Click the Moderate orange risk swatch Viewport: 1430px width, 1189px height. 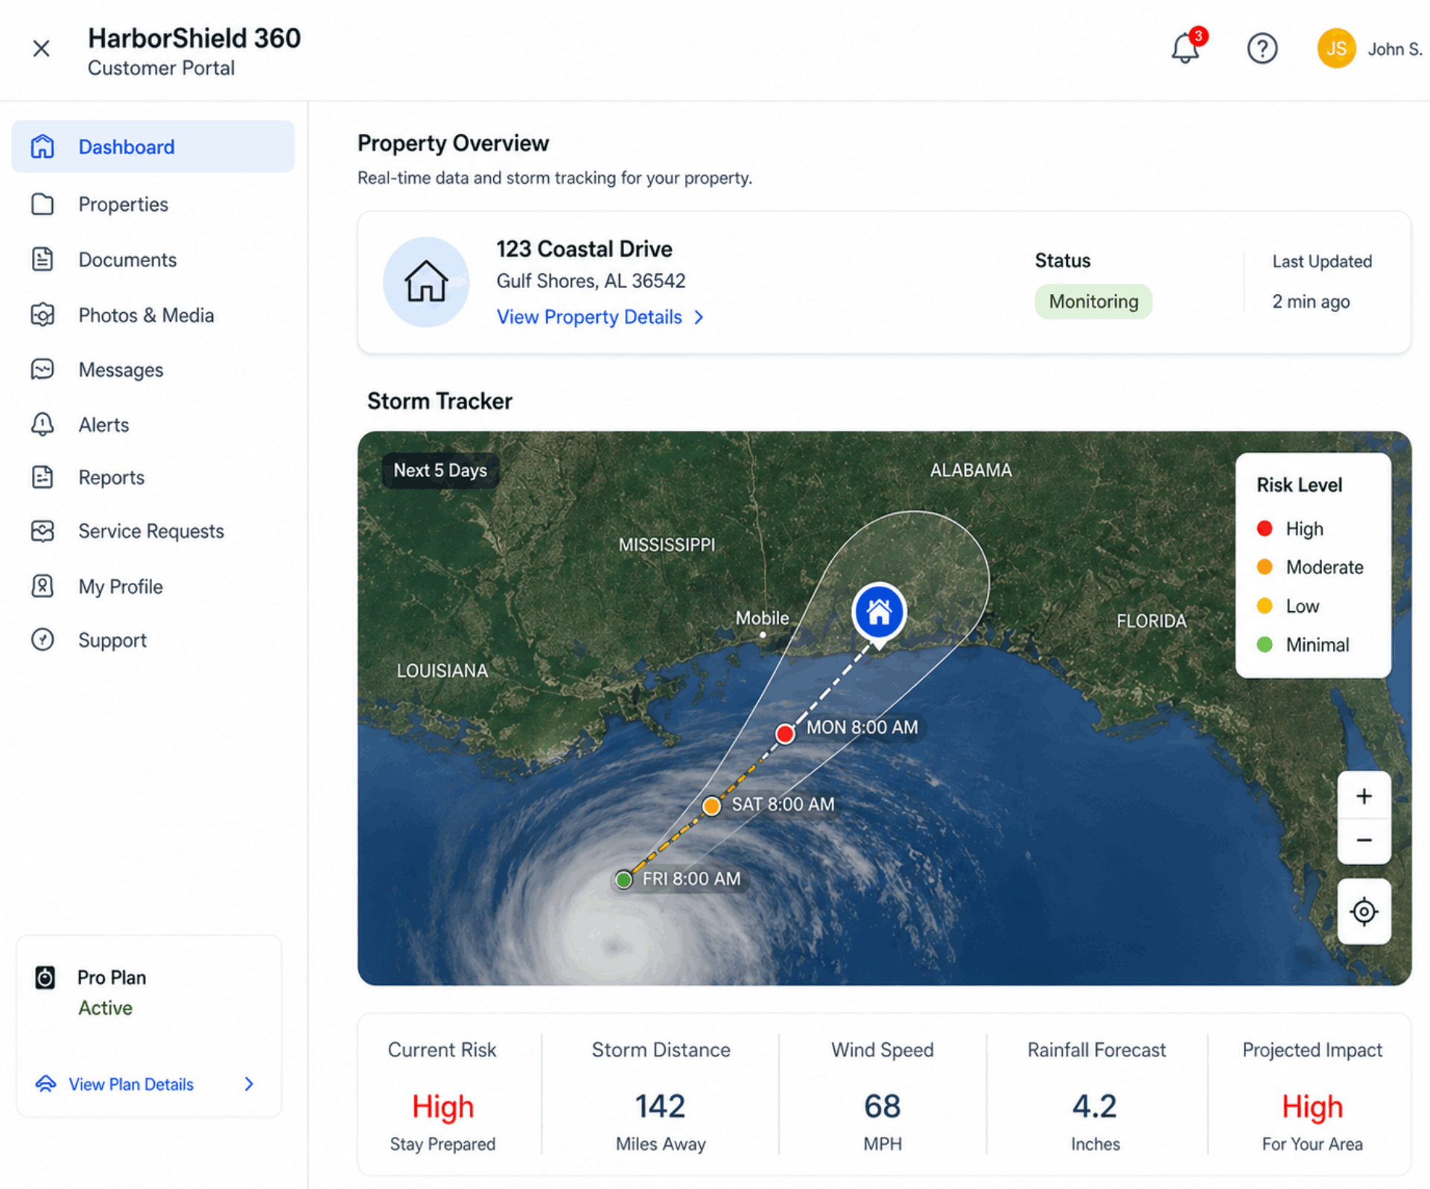[x=1264, y=567]
